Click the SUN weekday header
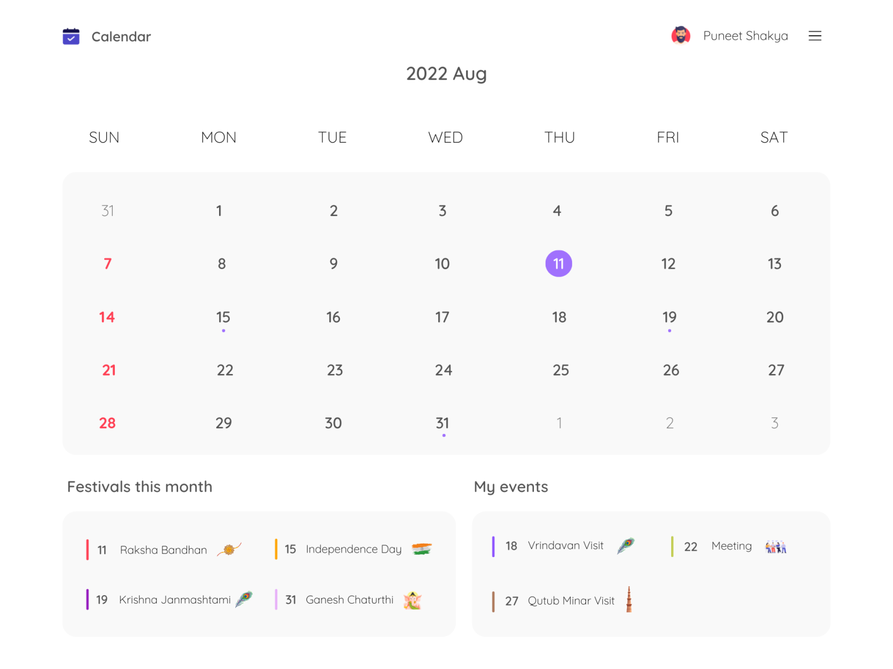Screen dimensions: 893x669 click(x=104, y=138)
